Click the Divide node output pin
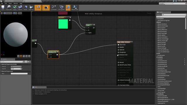The image size is (187, 105). click(x=57, y=55)
